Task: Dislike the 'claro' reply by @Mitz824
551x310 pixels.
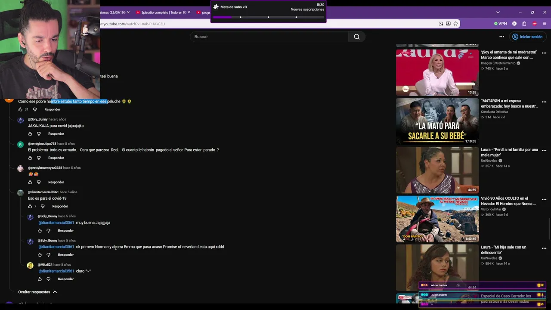Action: click(48, 279)
